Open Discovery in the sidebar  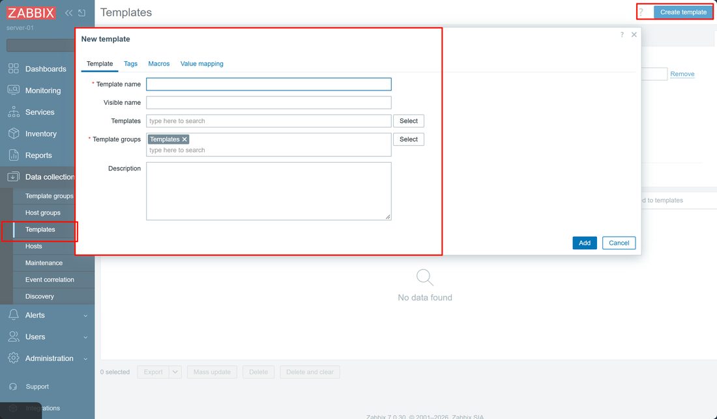[x=39, y=296]
